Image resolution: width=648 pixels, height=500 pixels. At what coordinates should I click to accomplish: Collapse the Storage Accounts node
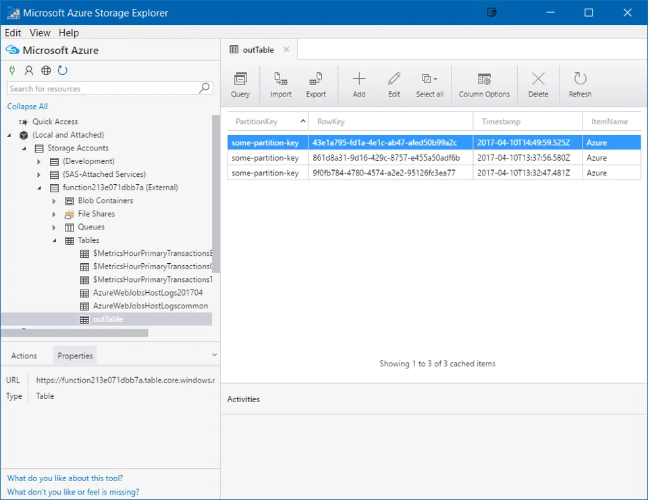point(24,148)
